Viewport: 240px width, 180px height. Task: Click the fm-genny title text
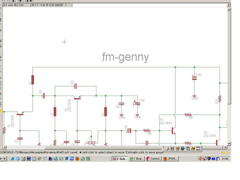tap(125, 57)
